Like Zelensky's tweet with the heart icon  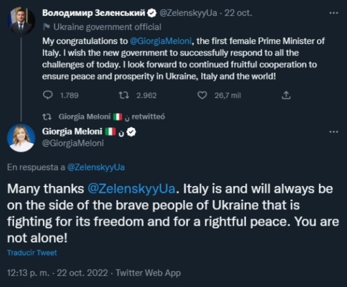coord(202,95)
